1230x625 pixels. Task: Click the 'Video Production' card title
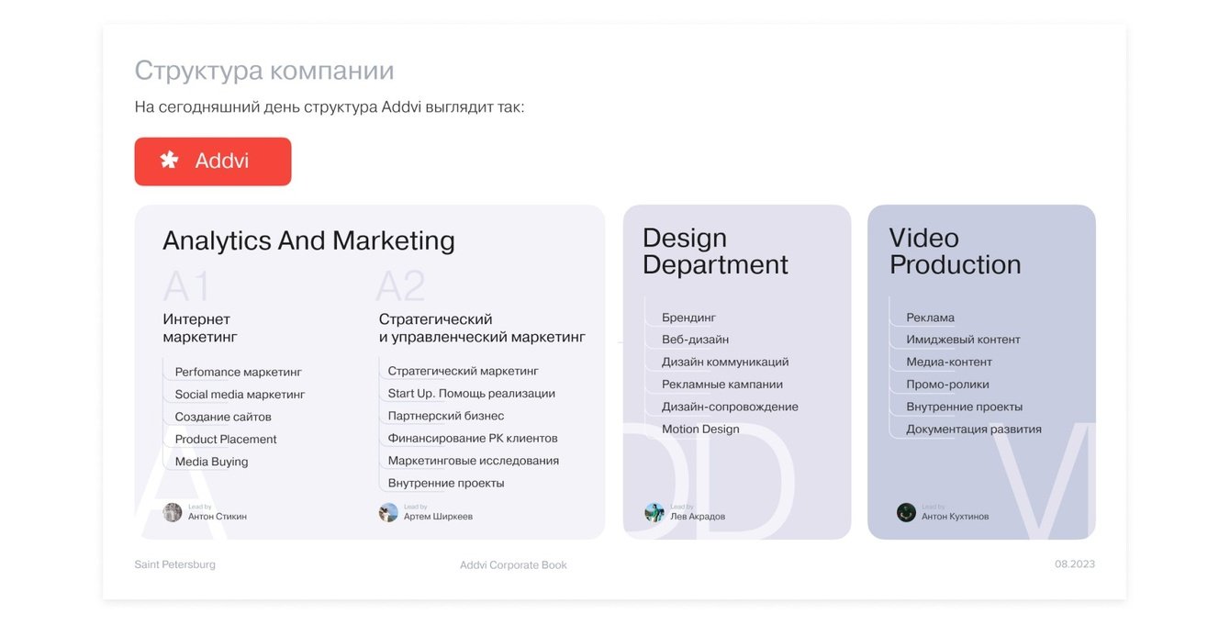coord(955,251)
